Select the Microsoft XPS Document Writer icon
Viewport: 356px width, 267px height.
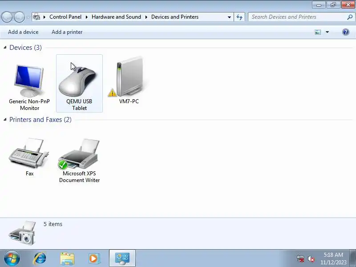click(x=79, y=154)
